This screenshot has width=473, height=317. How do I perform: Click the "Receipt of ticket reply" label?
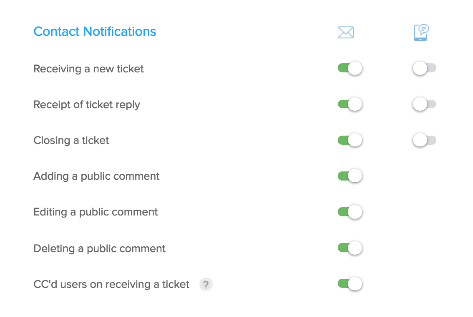[87, 104]
